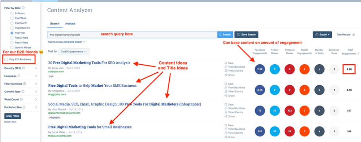View backlinks for thebalancesmb.com article

(x=235, y=129)
